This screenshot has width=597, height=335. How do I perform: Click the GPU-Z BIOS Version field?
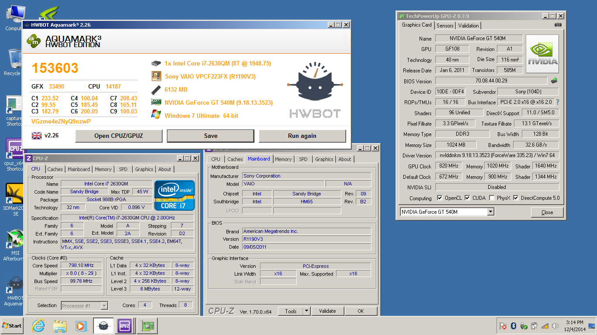click(491, 81)
